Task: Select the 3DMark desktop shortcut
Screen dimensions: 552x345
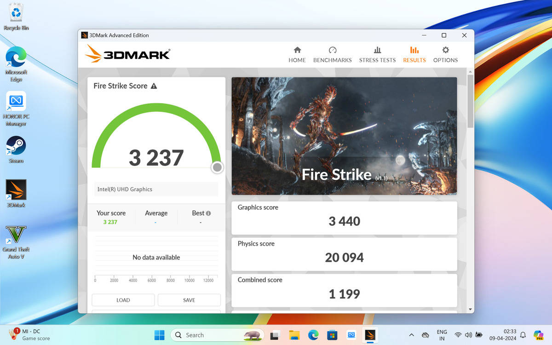Action: pyautogui.click(x=16, y=194)
